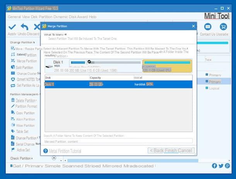Open the Google Plus icon in status bar
The height and width of the screenshot is (179, 236).
tap(227, 166)
